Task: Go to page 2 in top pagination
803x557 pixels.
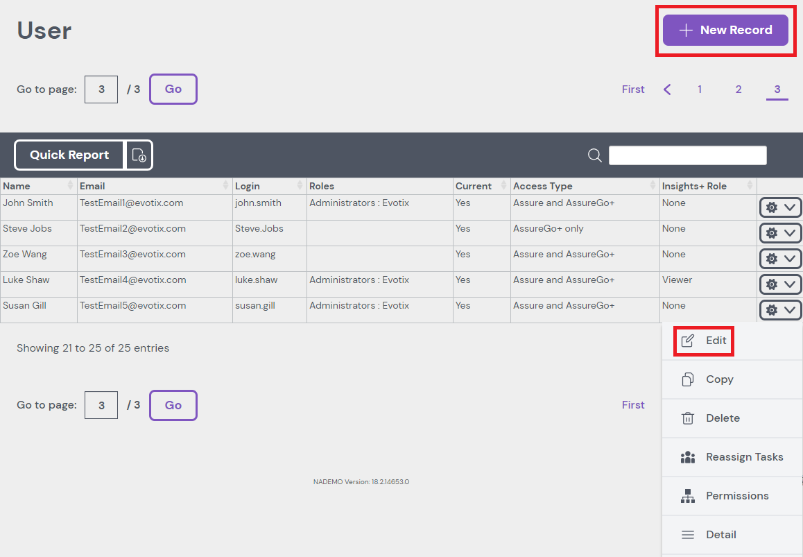Action: coord(739,89)
